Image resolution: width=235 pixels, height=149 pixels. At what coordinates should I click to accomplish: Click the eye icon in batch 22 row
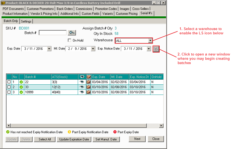(82, 82)
